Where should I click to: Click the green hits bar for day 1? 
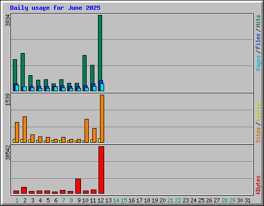(15, 72)
